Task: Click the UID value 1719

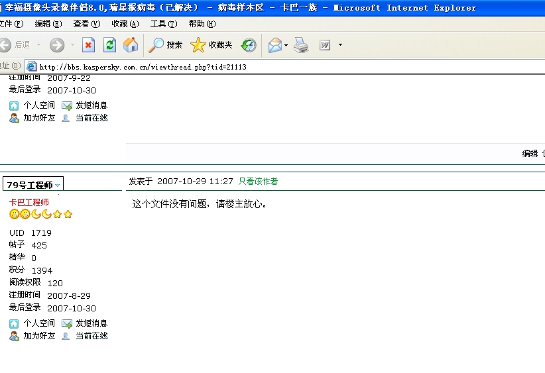Action: point(41,233)
